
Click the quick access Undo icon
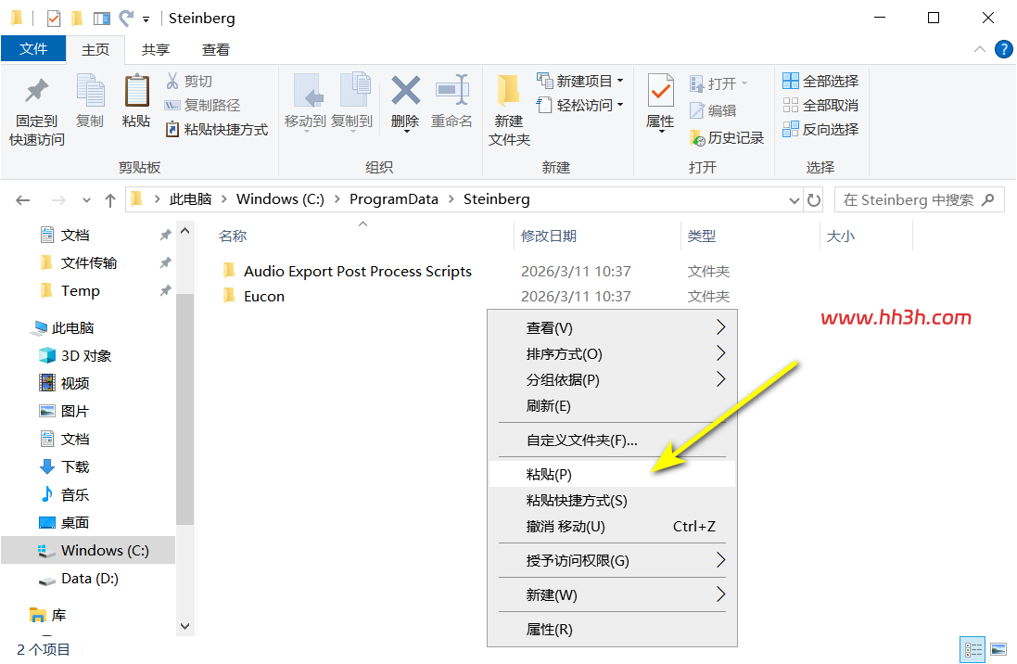[126, 19]
